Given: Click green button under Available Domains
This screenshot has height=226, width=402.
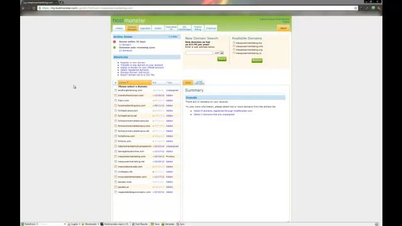Looking at the screenshot, I should click(257, 60).
